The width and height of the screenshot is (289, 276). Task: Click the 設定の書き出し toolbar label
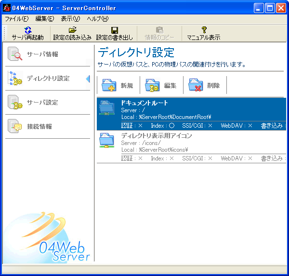tap(115, 38)
